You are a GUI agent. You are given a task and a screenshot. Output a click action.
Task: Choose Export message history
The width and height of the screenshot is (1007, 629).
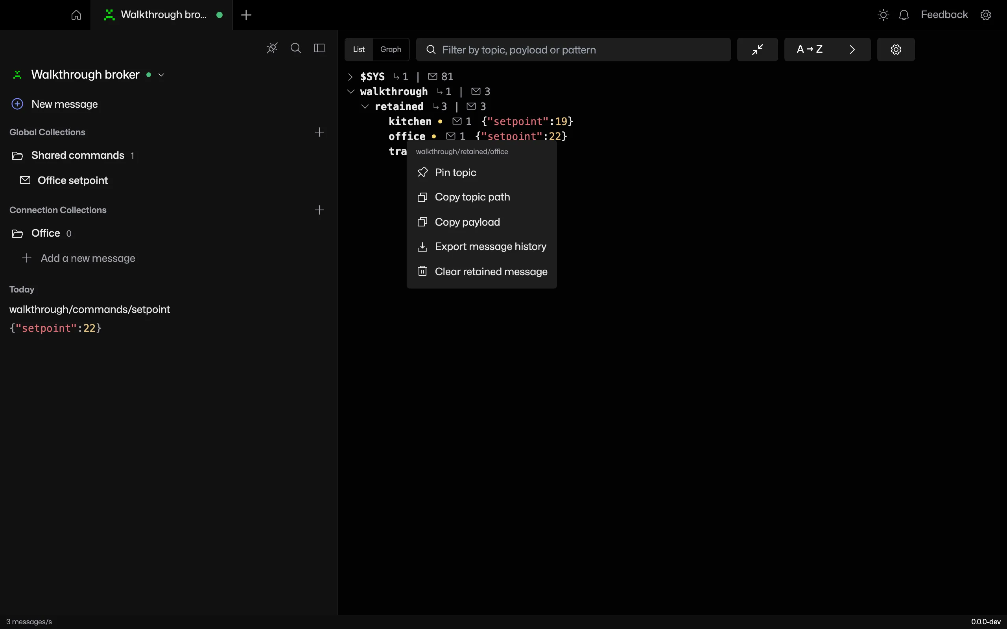click(481, 247)
